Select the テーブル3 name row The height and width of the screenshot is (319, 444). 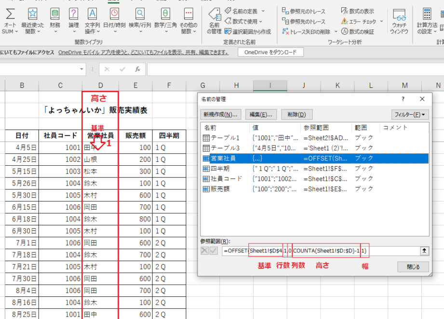click(315, 148)
